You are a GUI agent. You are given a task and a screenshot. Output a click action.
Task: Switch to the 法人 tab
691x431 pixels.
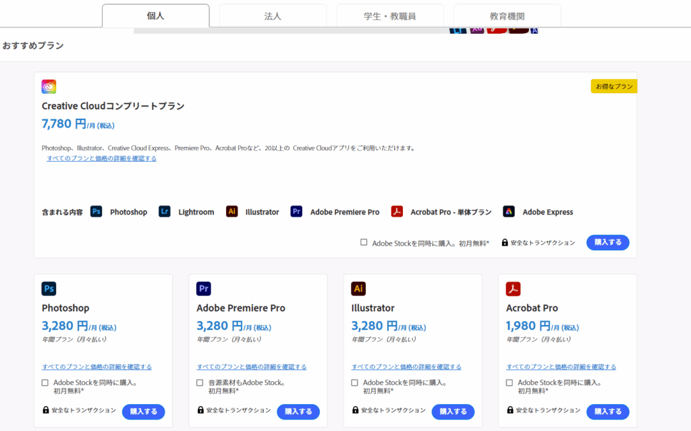click(x=273, y=16)
